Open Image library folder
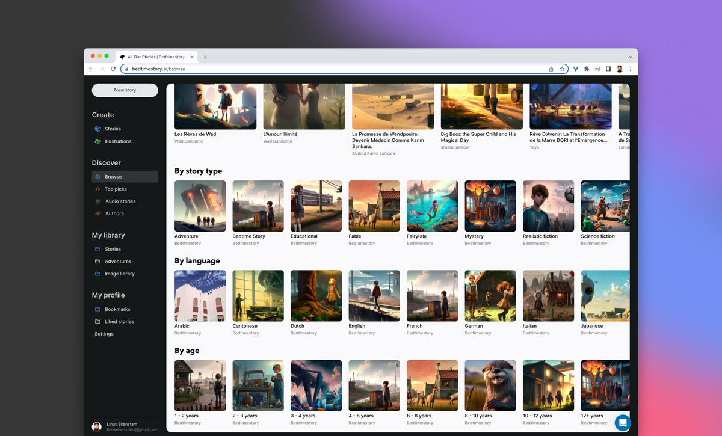The image size is (722, 436). tap(119, 274)
